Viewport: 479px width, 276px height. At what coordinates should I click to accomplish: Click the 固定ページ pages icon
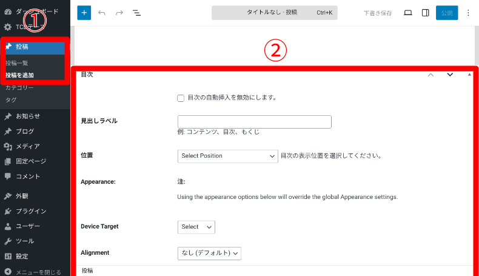(8, 161)
